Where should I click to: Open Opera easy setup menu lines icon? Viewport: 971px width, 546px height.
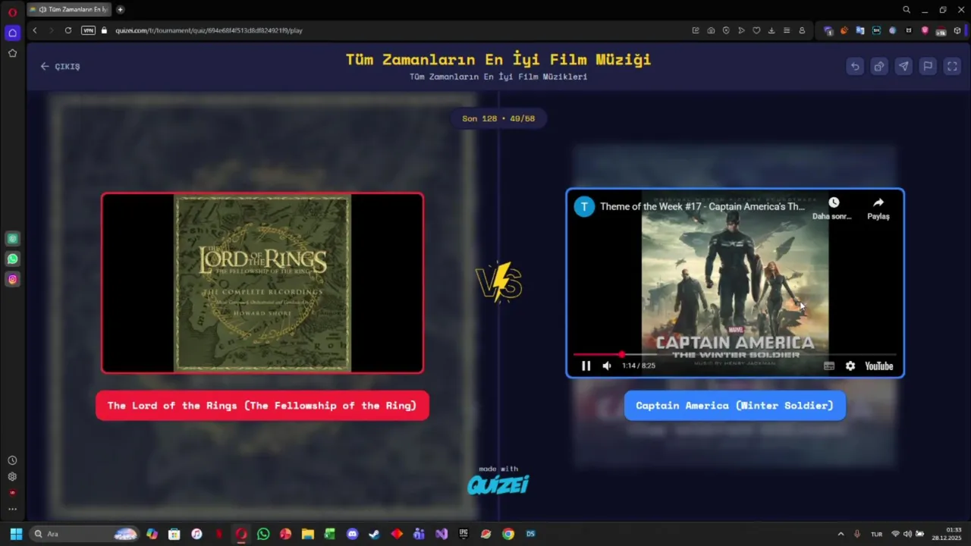(x=787, y=30)
